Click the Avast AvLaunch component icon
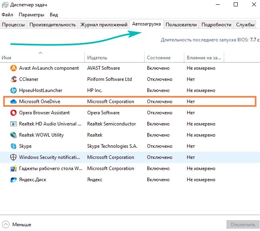 14,68
